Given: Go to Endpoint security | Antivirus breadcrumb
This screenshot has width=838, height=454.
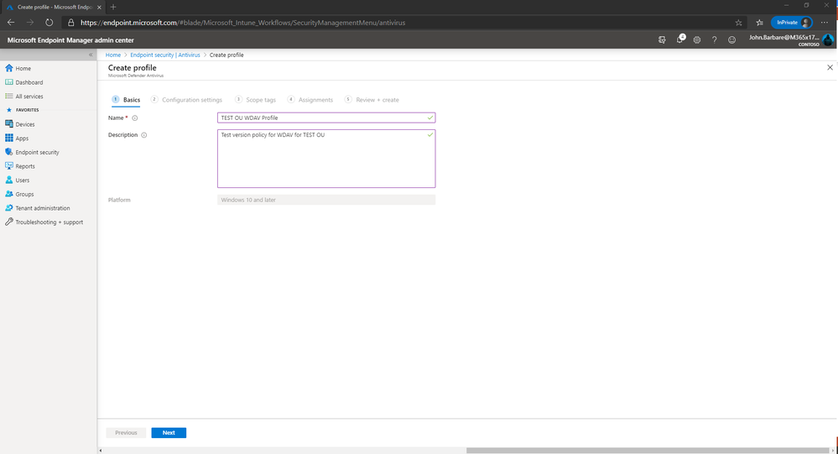Looking at the screenshot, I should click(165, 55).
